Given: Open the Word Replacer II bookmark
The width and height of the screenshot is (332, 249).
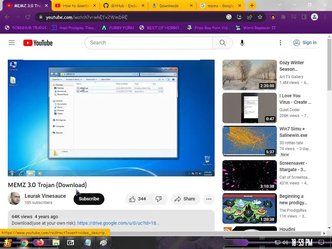Looking at the screenshot, I should (x=255, y=28).
